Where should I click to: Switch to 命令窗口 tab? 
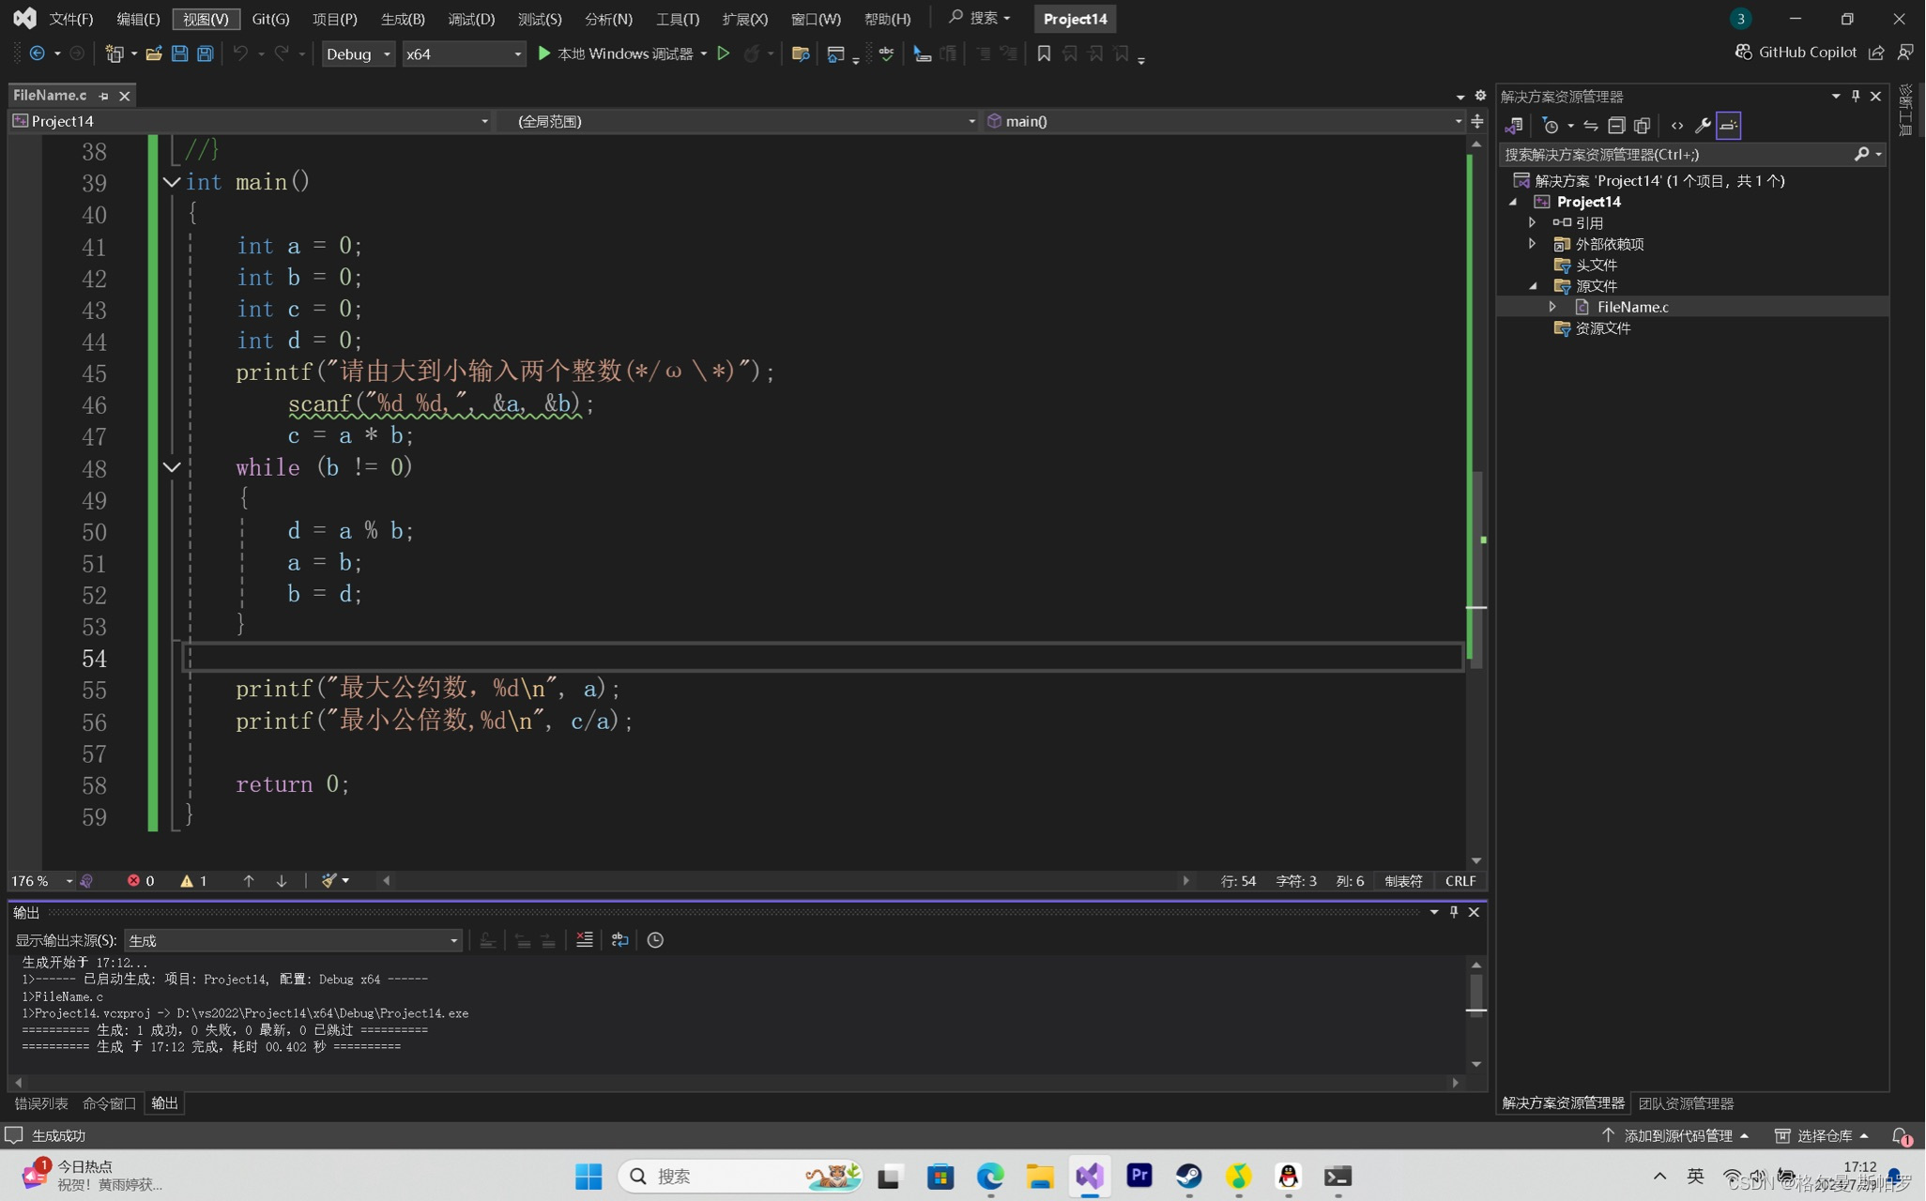[109, 1103]
